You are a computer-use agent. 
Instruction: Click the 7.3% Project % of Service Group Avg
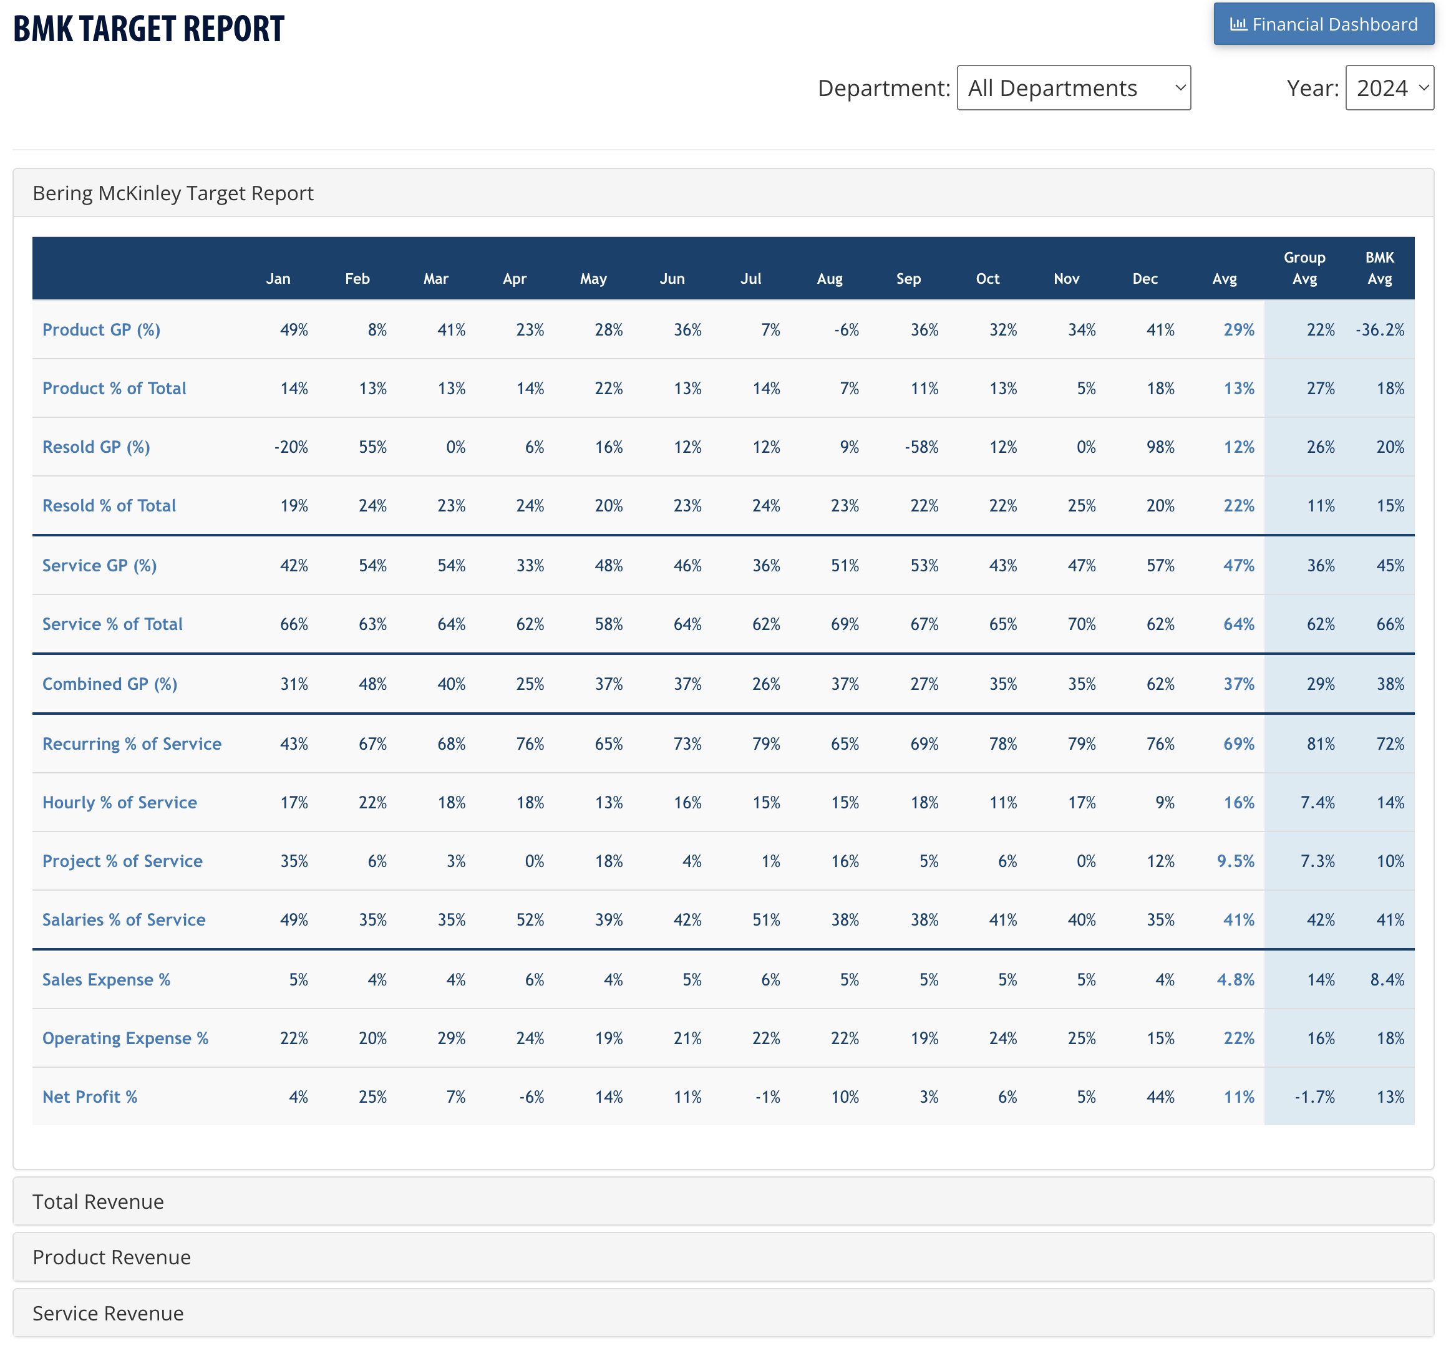[1317, 861]
